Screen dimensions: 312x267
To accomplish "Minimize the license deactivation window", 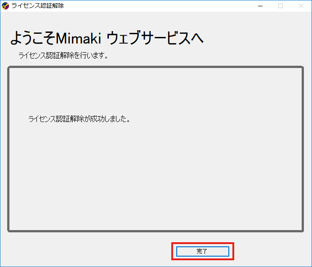I will click(x=260, y=6).
